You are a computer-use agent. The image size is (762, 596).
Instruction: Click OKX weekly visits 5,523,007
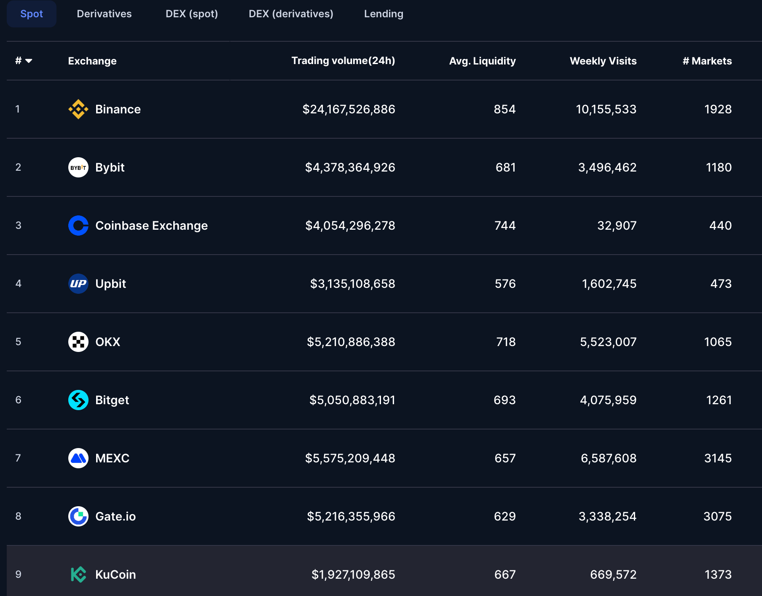[x=608, y=342]
